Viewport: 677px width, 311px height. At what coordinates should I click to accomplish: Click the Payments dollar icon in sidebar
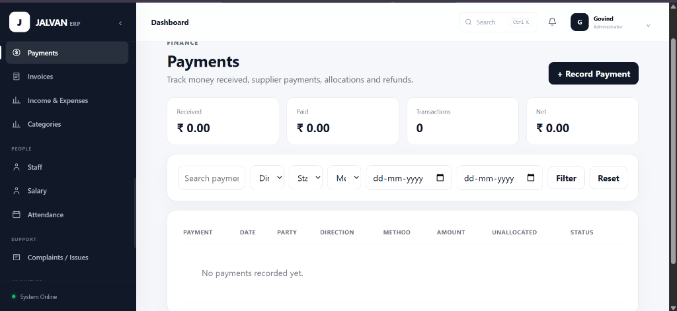point(17,53)
